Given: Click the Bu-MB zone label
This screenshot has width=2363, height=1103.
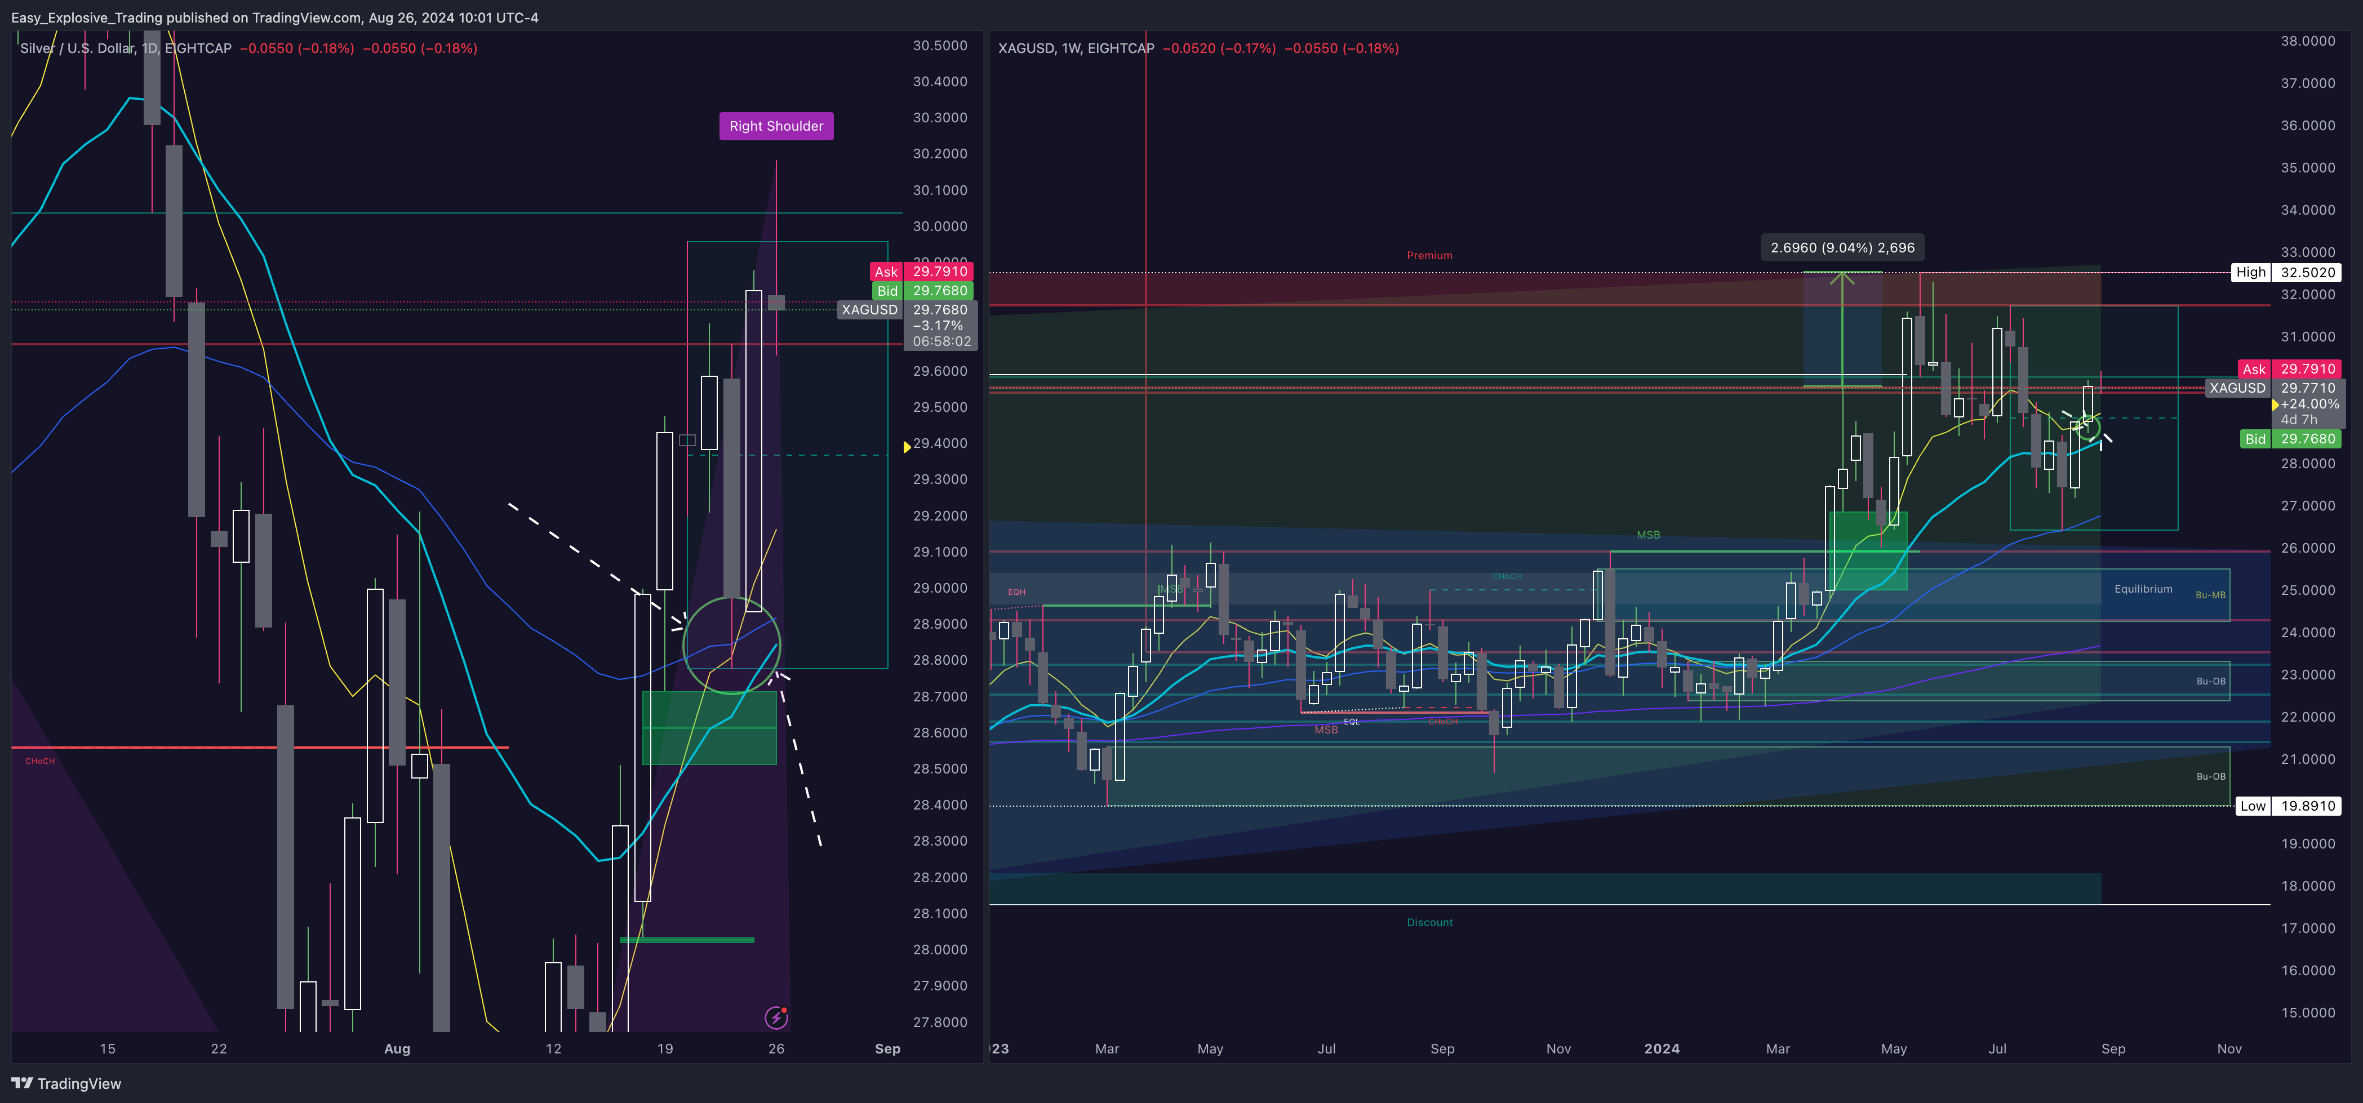Looking at the screenshot, I should coord(2210,595).
